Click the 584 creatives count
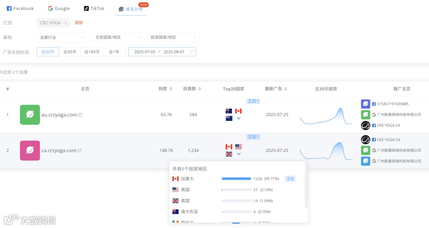Screen dimensions: 429x228 pyautogui.click(x=193, y=115)
